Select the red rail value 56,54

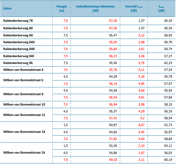113,97
